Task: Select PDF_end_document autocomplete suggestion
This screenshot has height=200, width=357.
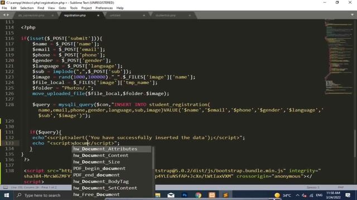Action: pyautogui.click(x=112, y=175)
